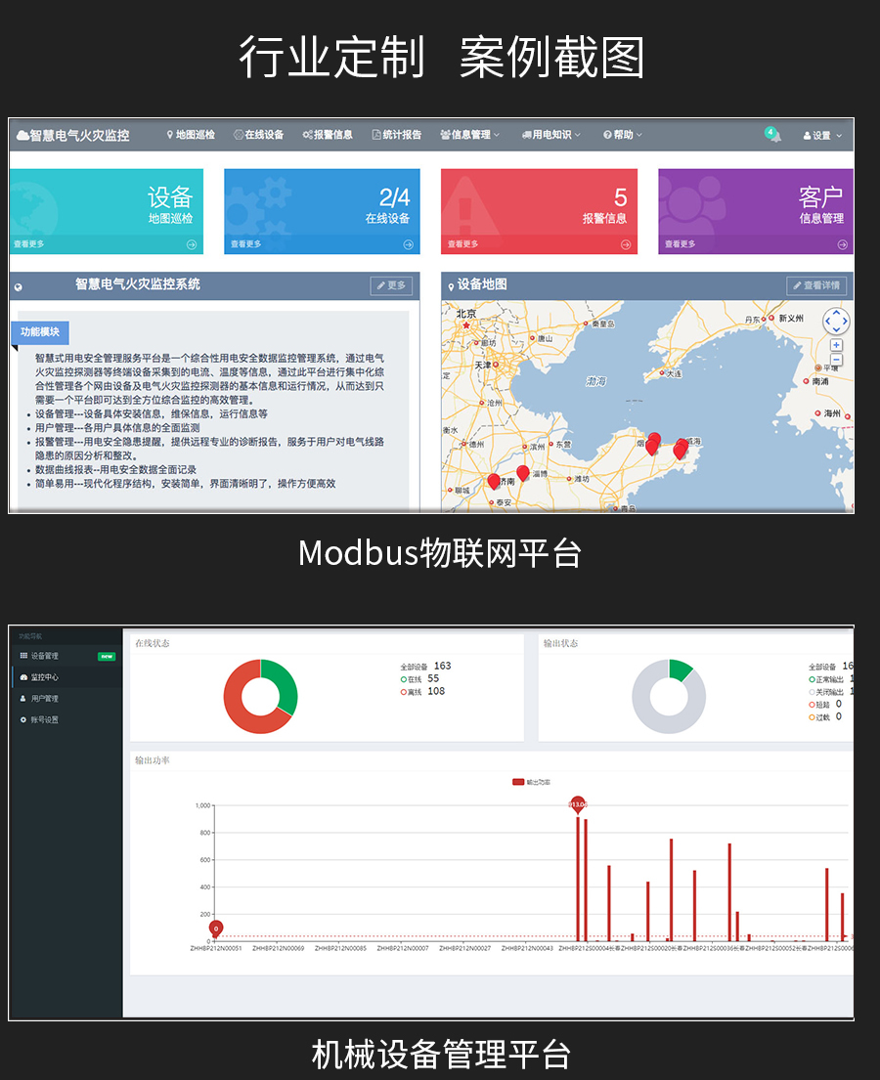Click arrow icon on red 报警信息 card

625,244
